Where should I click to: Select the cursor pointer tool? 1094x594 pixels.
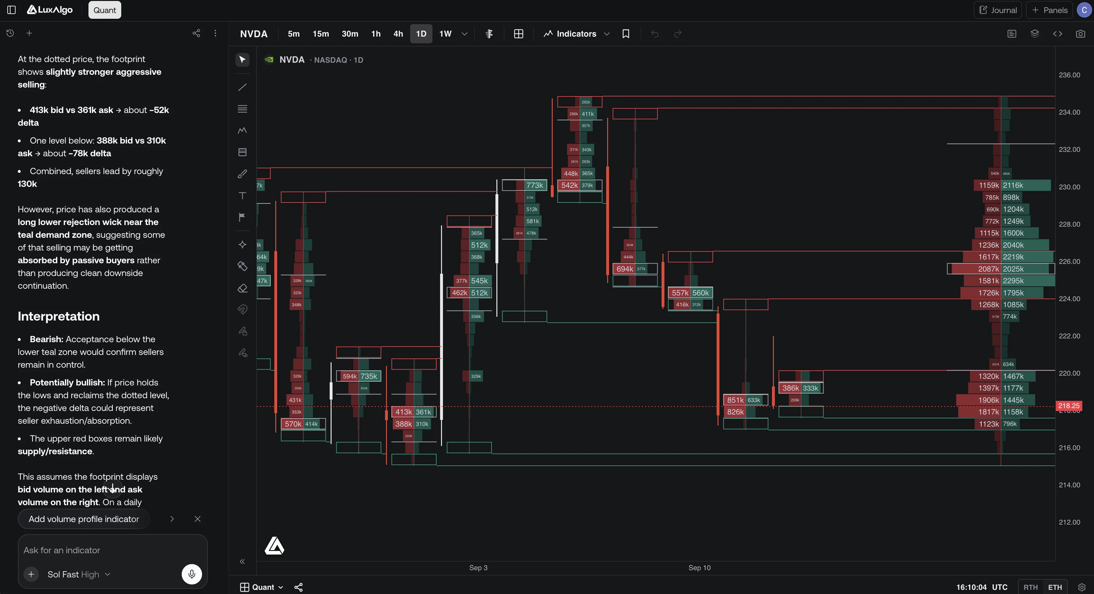(242, 60)
